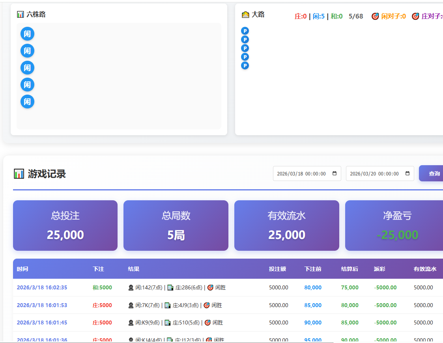Viewport: 443px width, 343px height.
Task: Open calendar picker for start date 2026/03/18
Action: tap(335, 173)
